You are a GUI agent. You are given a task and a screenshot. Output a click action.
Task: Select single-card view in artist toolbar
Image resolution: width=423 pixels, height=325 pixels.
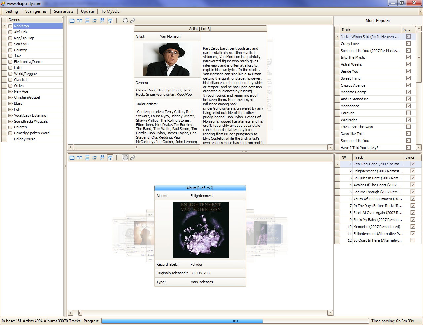pos(72,21)
